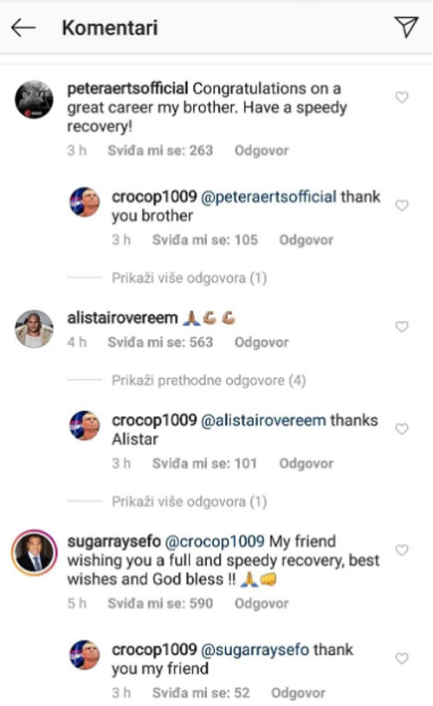Heart crocop1009's 'thank you my friend' reply

pos(402,658)
